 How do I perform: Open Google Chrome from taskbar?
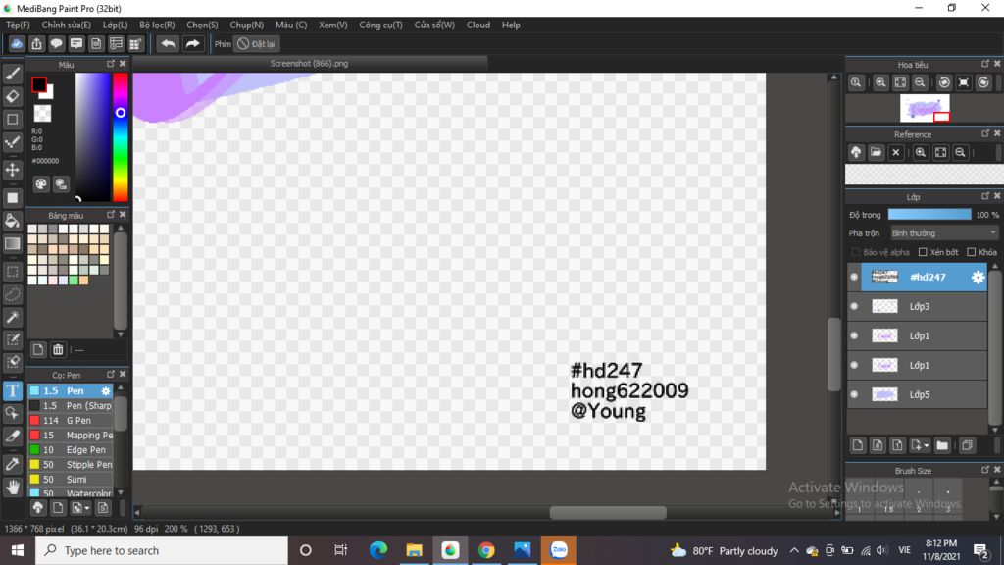click(486, 550)
